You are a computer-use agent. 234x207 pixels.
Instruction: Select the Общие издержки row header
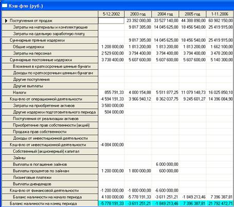pos(50,47)
